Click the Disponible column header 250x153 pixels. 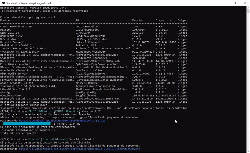tap(163, 20)
